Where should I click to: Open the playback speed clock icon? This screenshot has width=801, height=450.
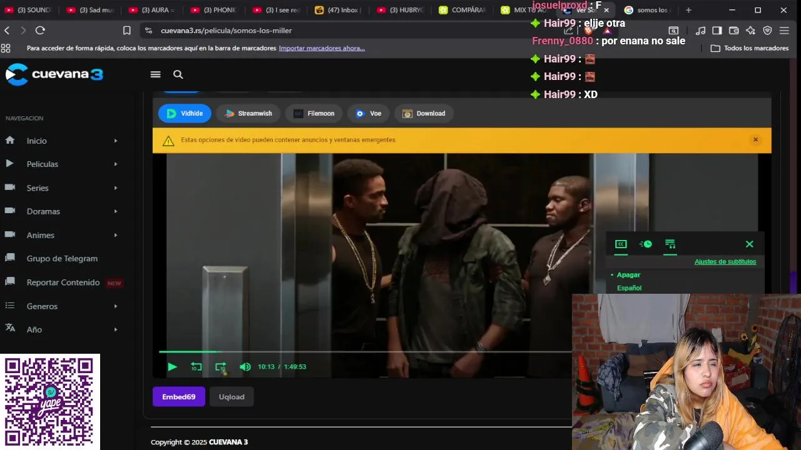(646, 244)
